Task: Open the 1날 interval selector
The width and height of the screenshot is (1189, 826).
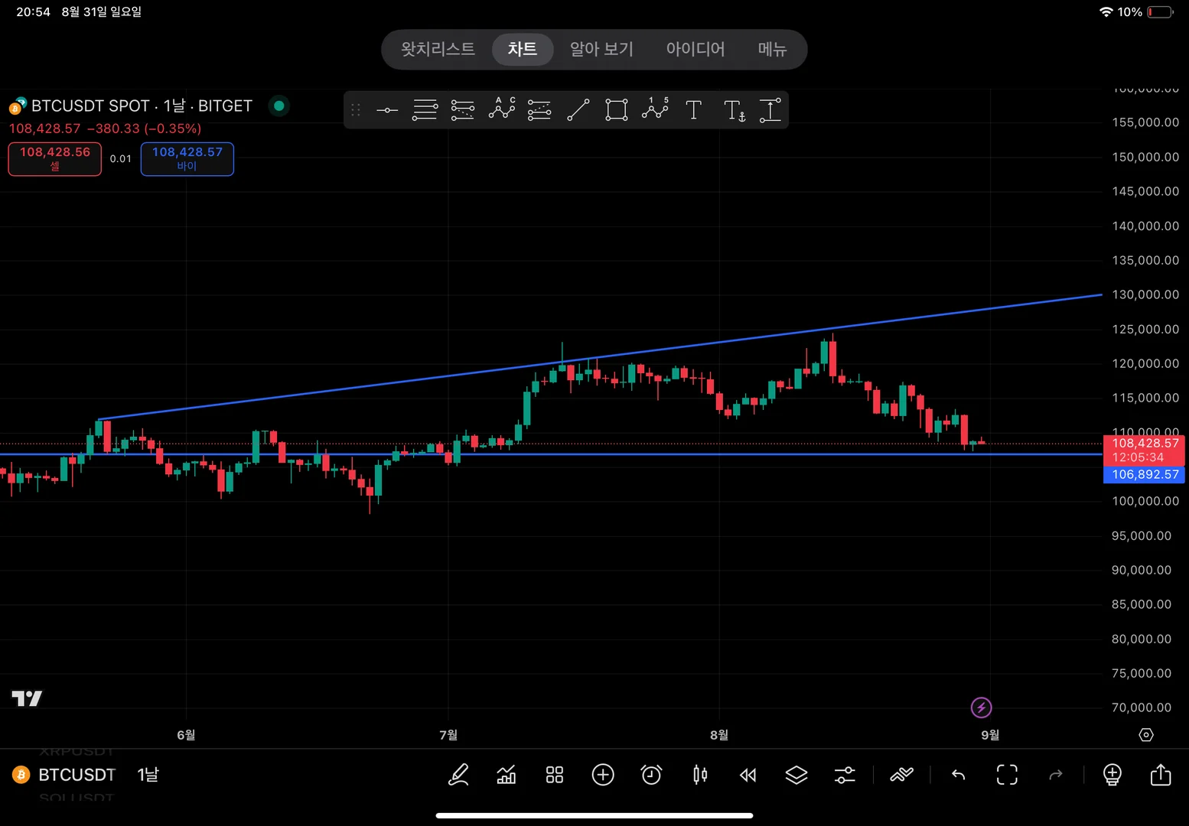Action: (148, 775)
